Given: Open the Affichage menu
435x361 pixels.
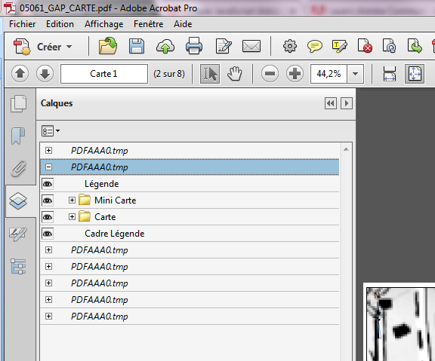Looking at the screenshot, I should 103,24.
